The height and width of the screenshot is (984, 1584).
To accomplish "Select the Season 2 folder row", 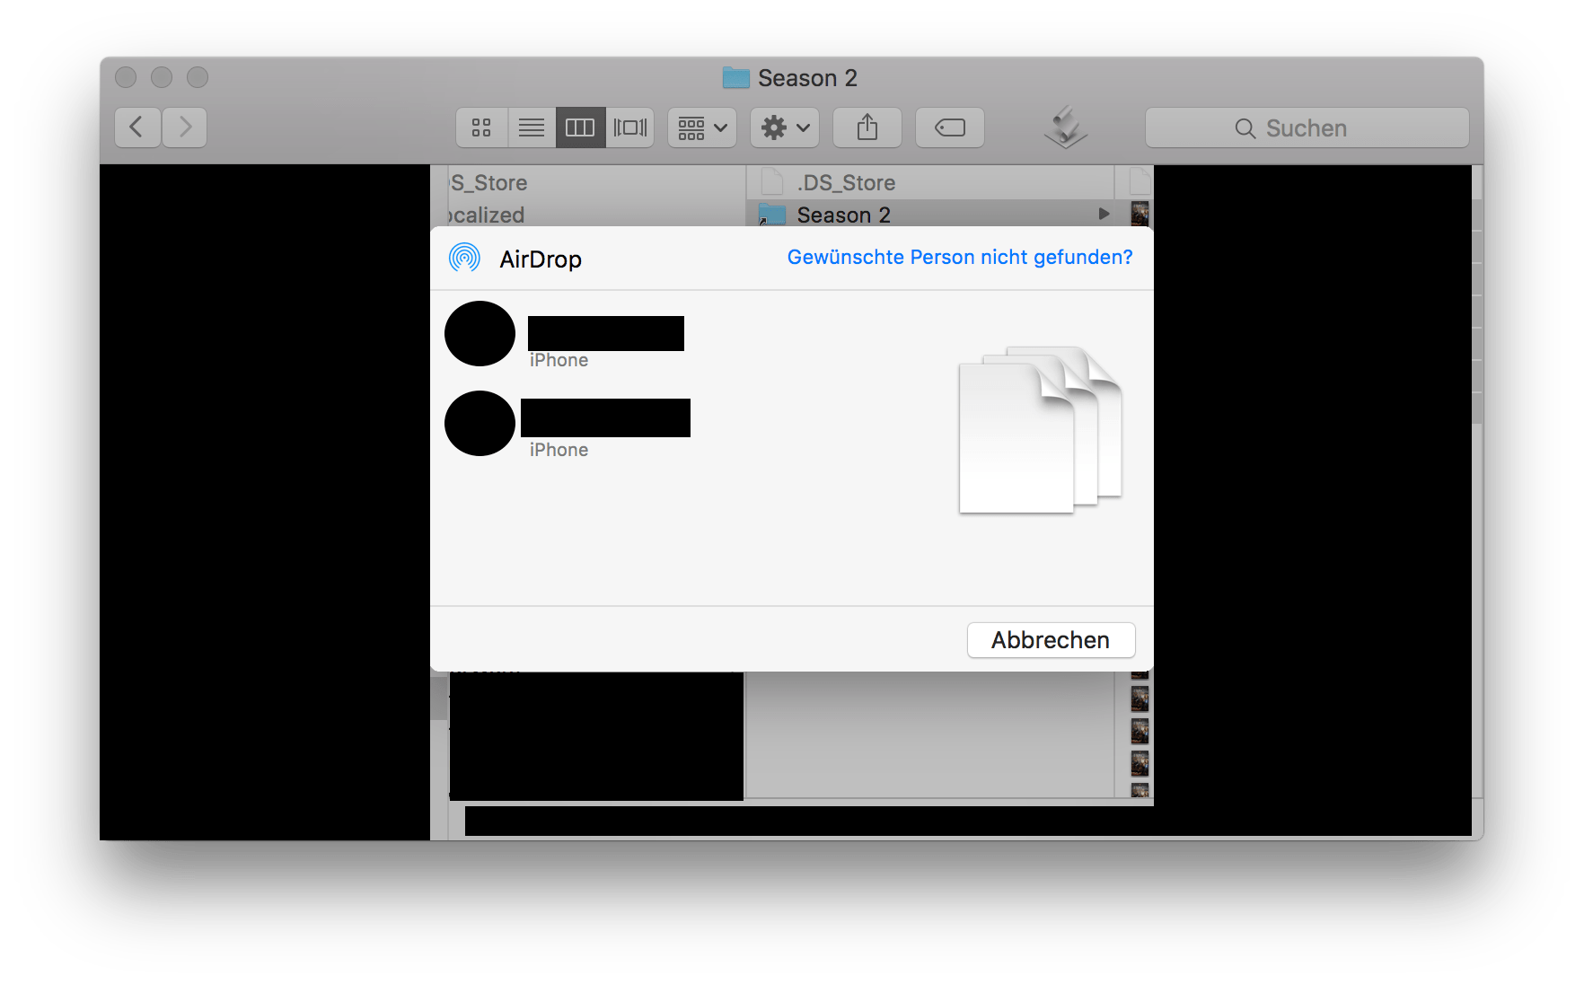I will click(x=930, y=215).
